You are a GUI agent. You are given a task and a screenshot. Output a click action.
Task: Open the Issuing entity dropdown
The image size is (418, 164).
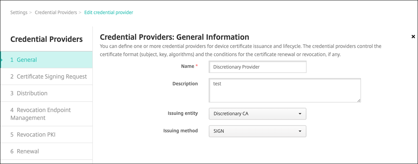257,114
